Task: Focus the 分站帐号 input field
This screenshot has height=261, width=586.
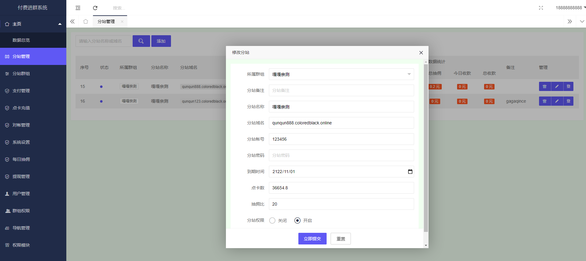Action: click(x=341, y=139)
